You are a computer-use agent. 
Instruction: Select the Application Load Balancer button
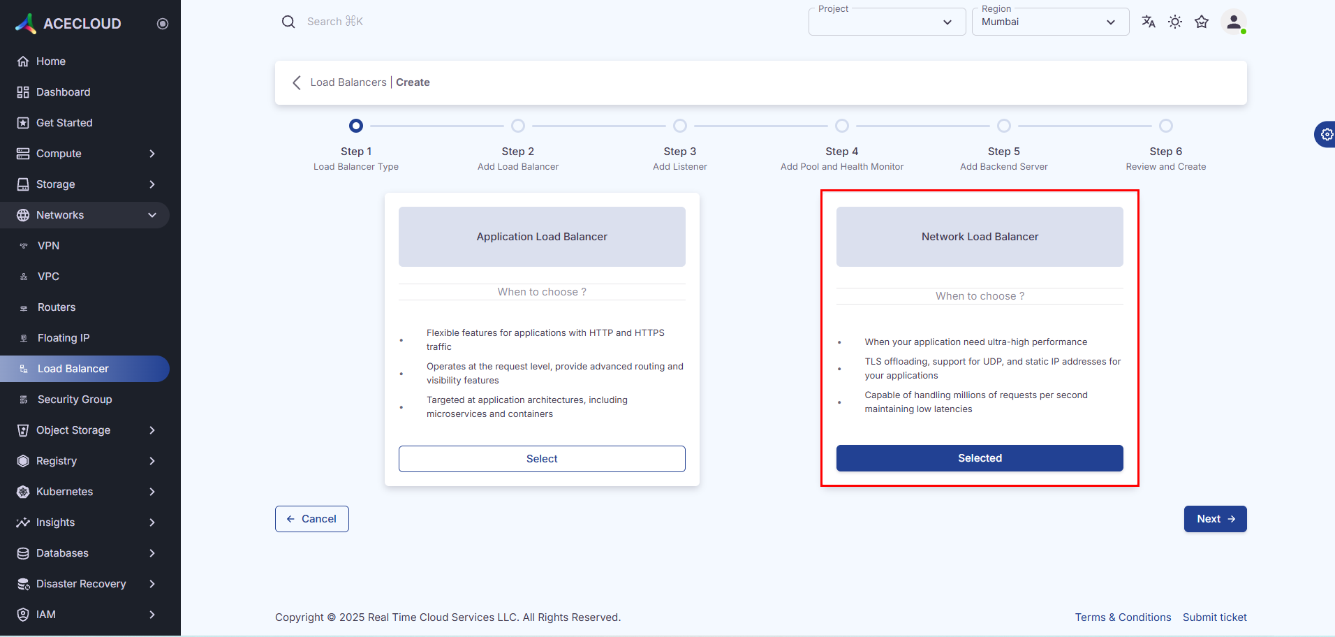pyautogui.click(x=542, y=459)
